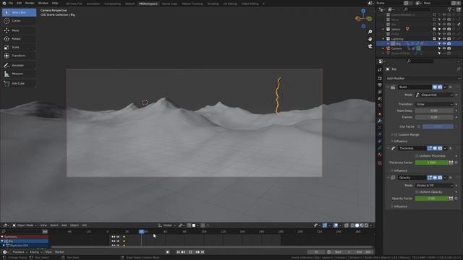463x260 pixels.
Task: Open the Add Modifier dropdown
Action: (x=422, y=79)
